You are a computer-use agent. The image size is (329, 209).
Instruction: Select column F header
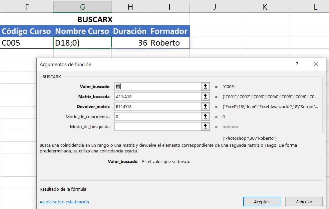[x=27, y=6]
